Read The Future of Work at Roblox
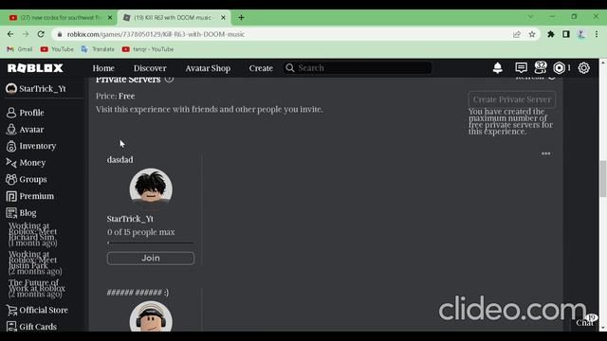This screenshot has width=607, height=341. (37, 288)
